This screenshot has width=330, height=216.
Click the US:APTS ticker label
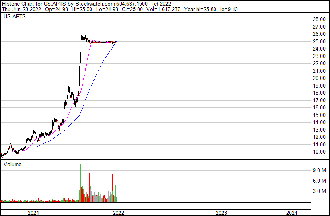click(x=15, y=16)
